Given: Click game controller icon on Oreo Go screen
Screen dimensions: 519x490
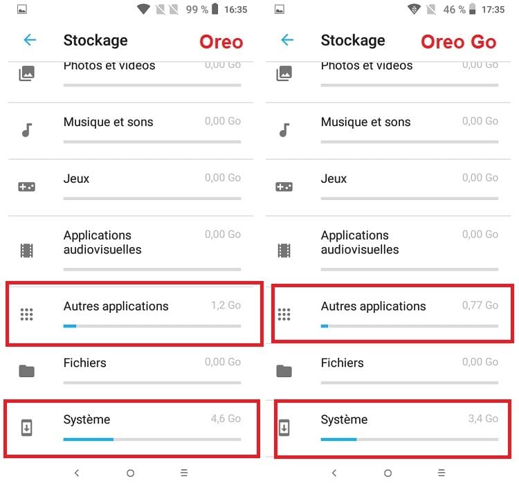Looking at the screenshot, I should pos(284,187).
